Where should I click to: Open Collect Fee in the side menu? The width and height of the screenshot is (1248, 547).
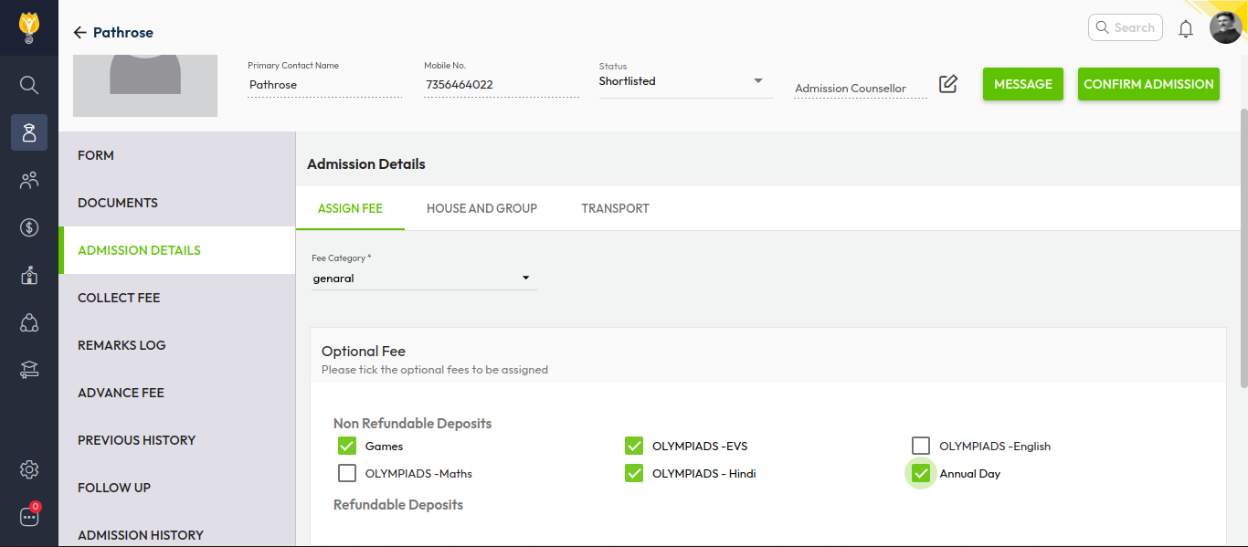[x=119, y=298]
